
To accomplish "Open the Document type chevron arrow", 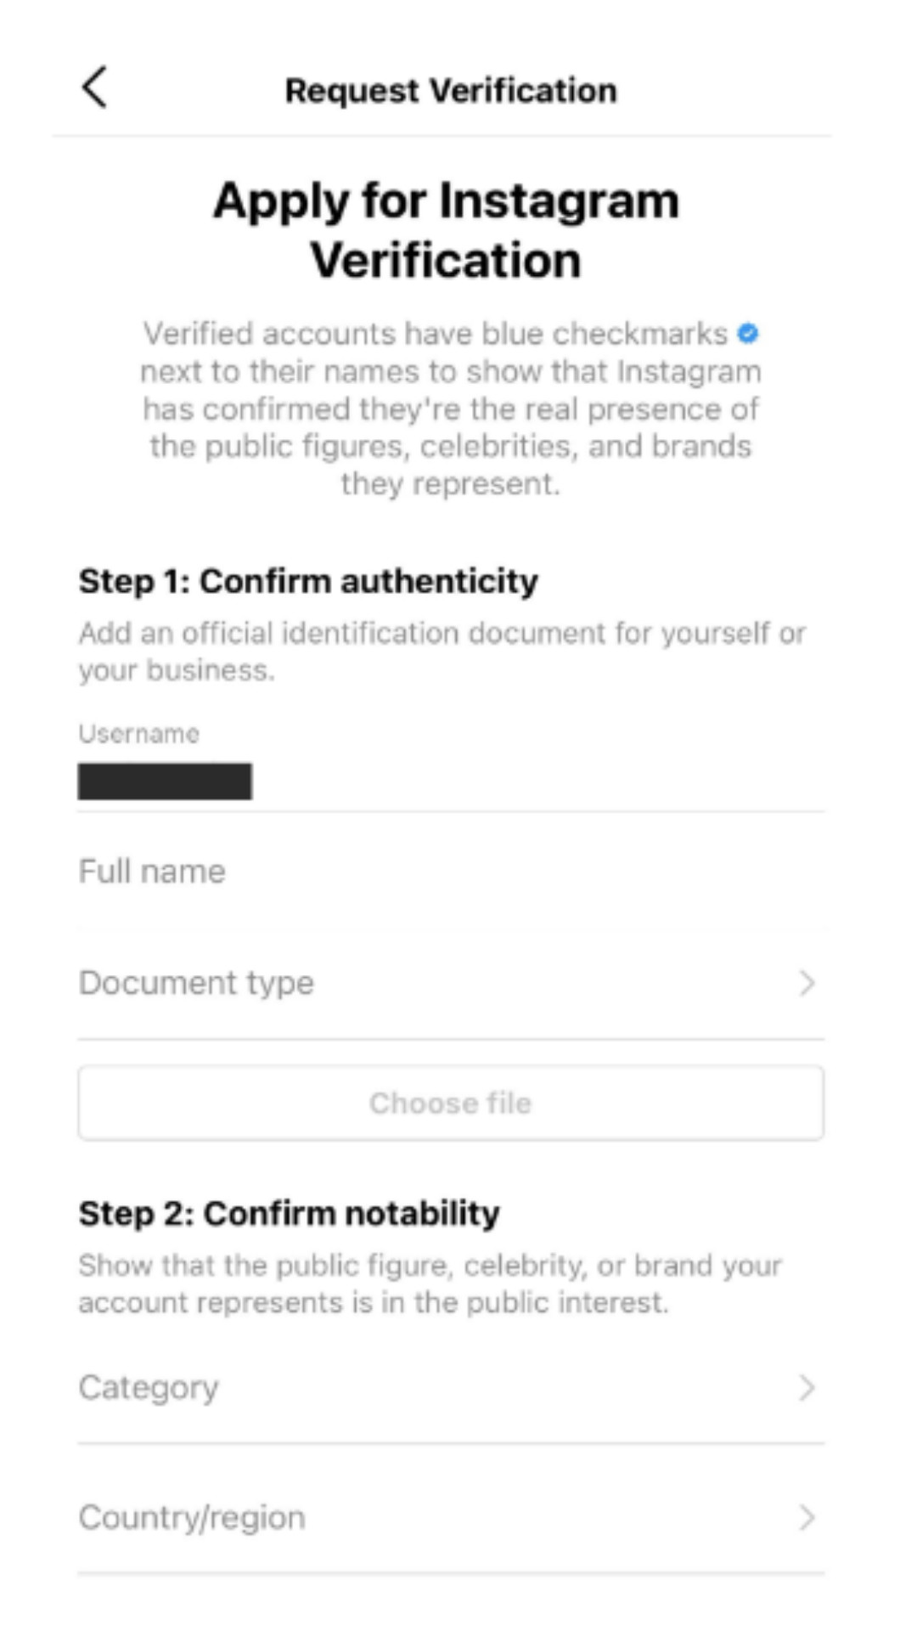I will click(x=806, y=983).
